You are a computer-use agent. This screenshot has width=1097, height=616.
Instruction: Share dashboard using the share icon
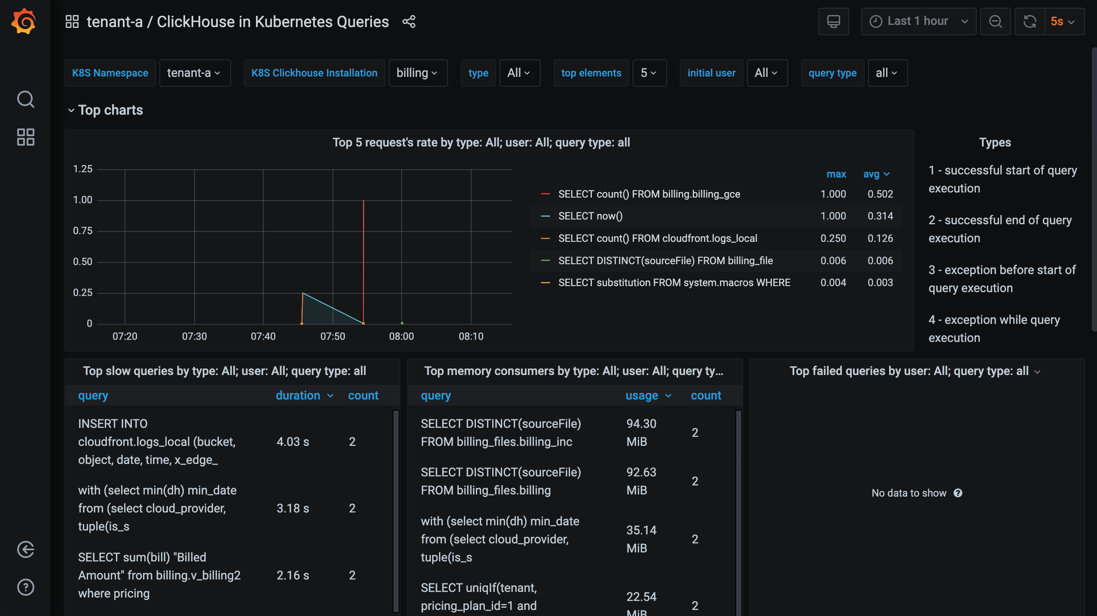[x=409, y=21]
